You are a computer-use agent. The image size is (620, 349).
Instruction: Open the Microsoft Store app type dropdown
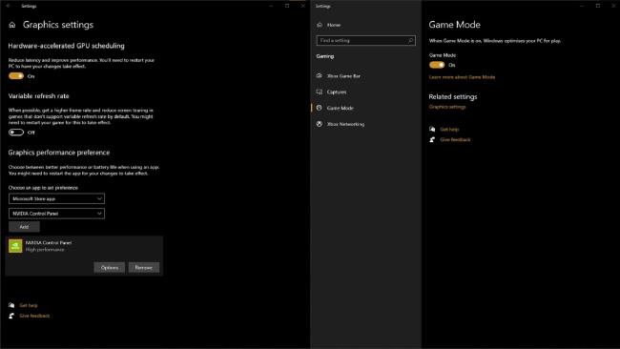[x=56, y=198]
